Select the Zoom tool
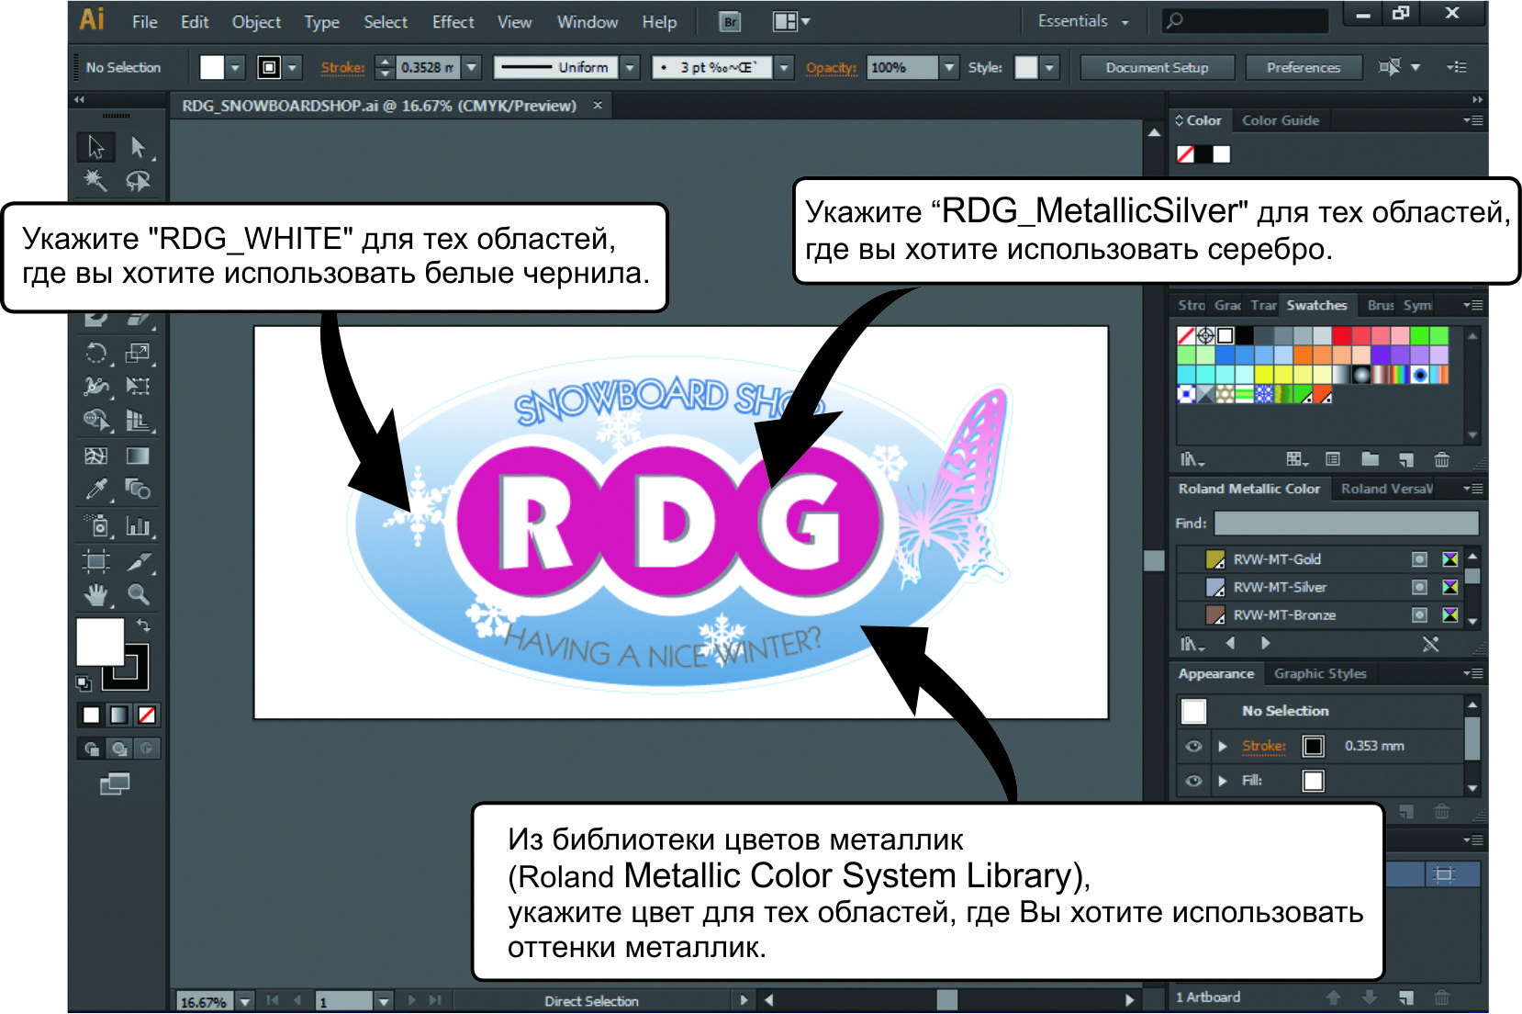Screen dimensions: 1522x1014 point(138,594)
